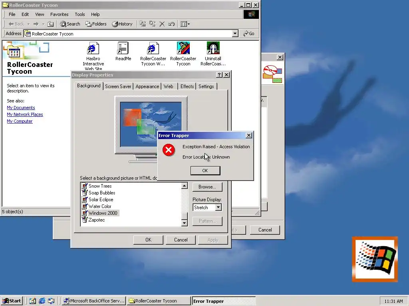The height and width of the screenshot is (306, 409).
Task: Switch to the Appearance tab
Action: point(147,86)
